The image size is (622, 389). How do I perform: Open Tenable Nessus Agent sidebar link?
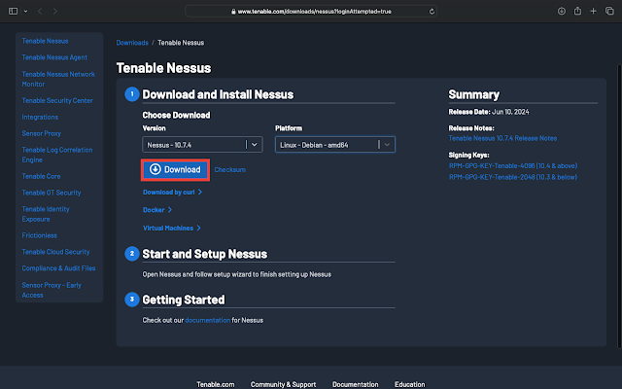point(54,57)
